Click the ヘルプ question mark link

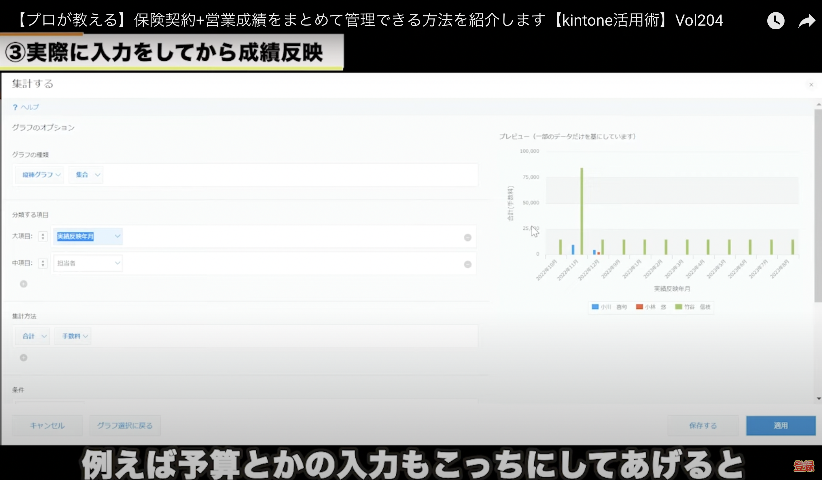tap(25, 107)
